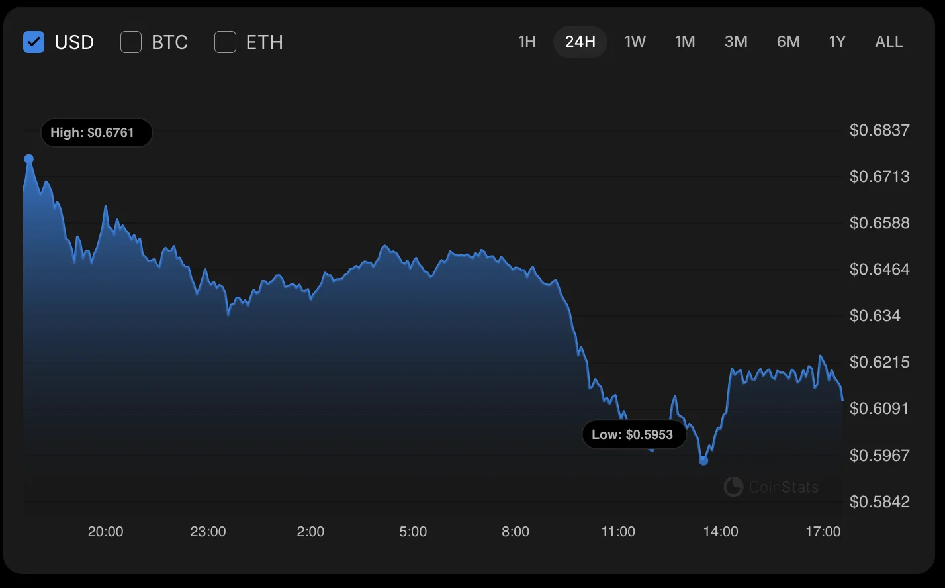Click the Low: $0.5953 label

point(633,434)
